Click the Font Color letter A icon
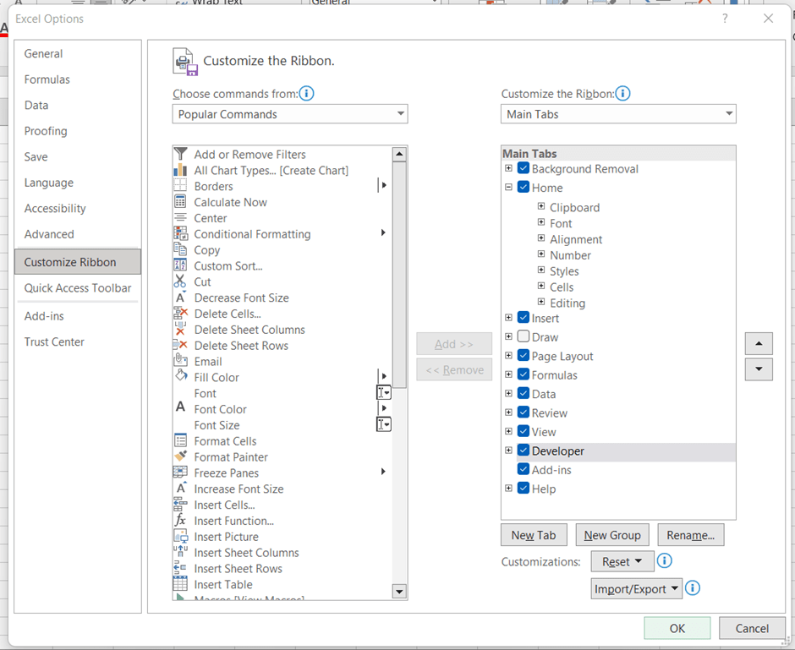The height and width of the screenshot is (650, 795). [180, 407]
